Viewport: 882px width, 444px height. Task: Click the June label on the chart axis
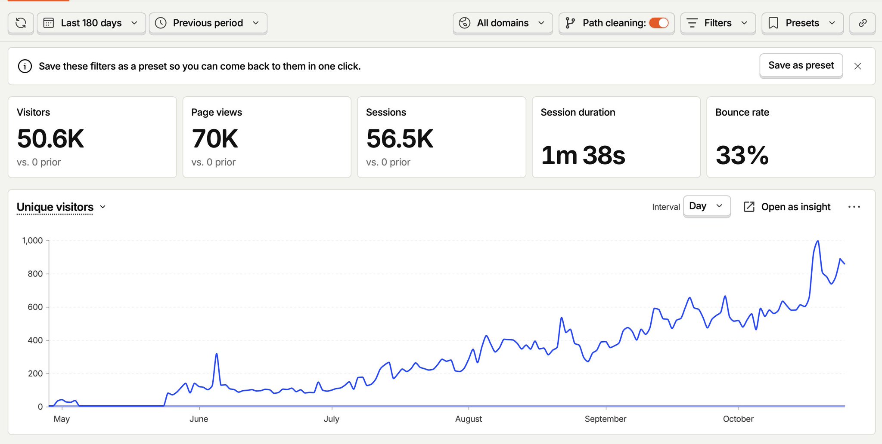click(x=199, y=419)
